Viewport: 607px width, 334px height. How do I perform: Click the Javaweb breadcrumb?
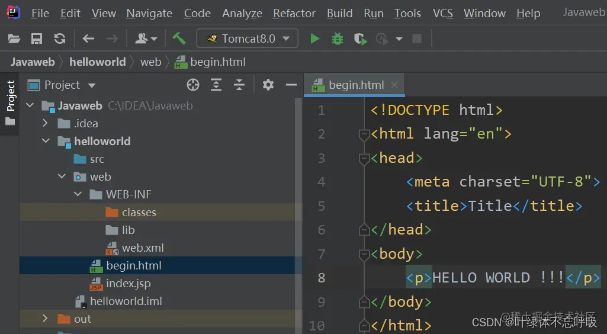point(33,62)
